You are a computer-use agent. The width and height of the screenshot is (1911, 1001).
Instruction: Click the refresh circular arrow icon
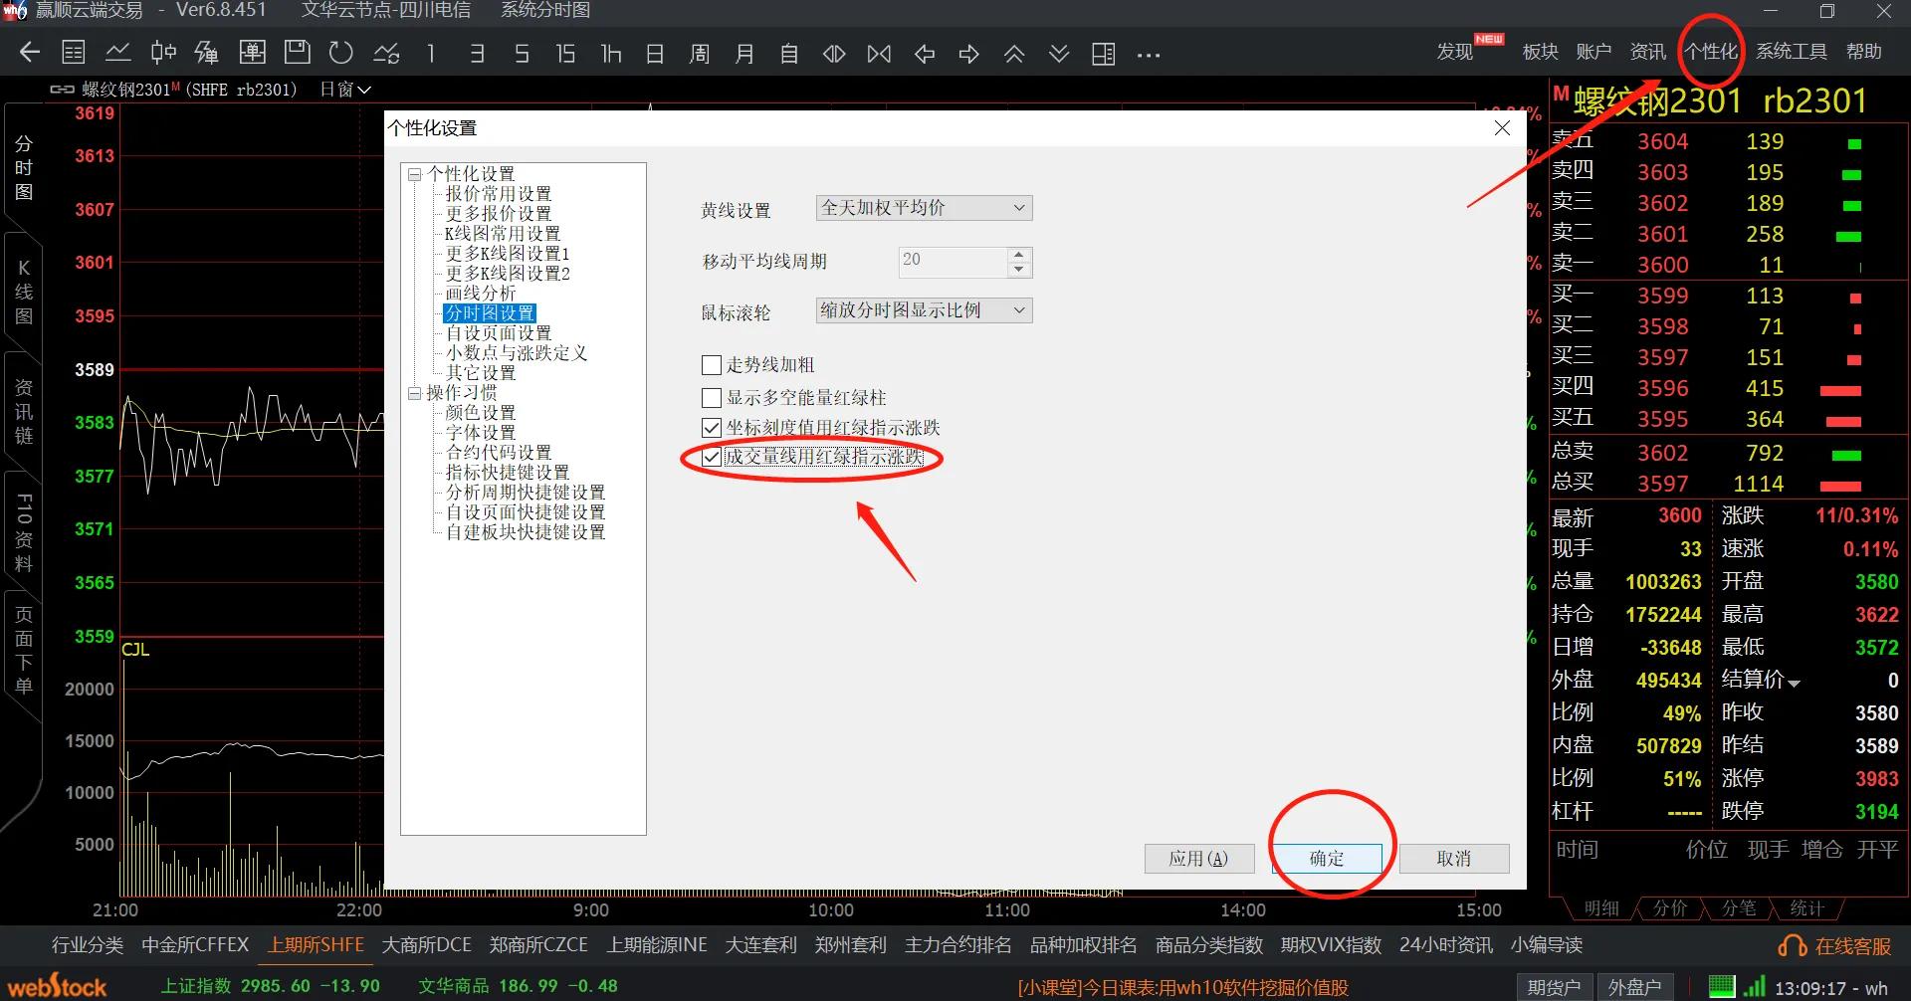tap(341, 54)
